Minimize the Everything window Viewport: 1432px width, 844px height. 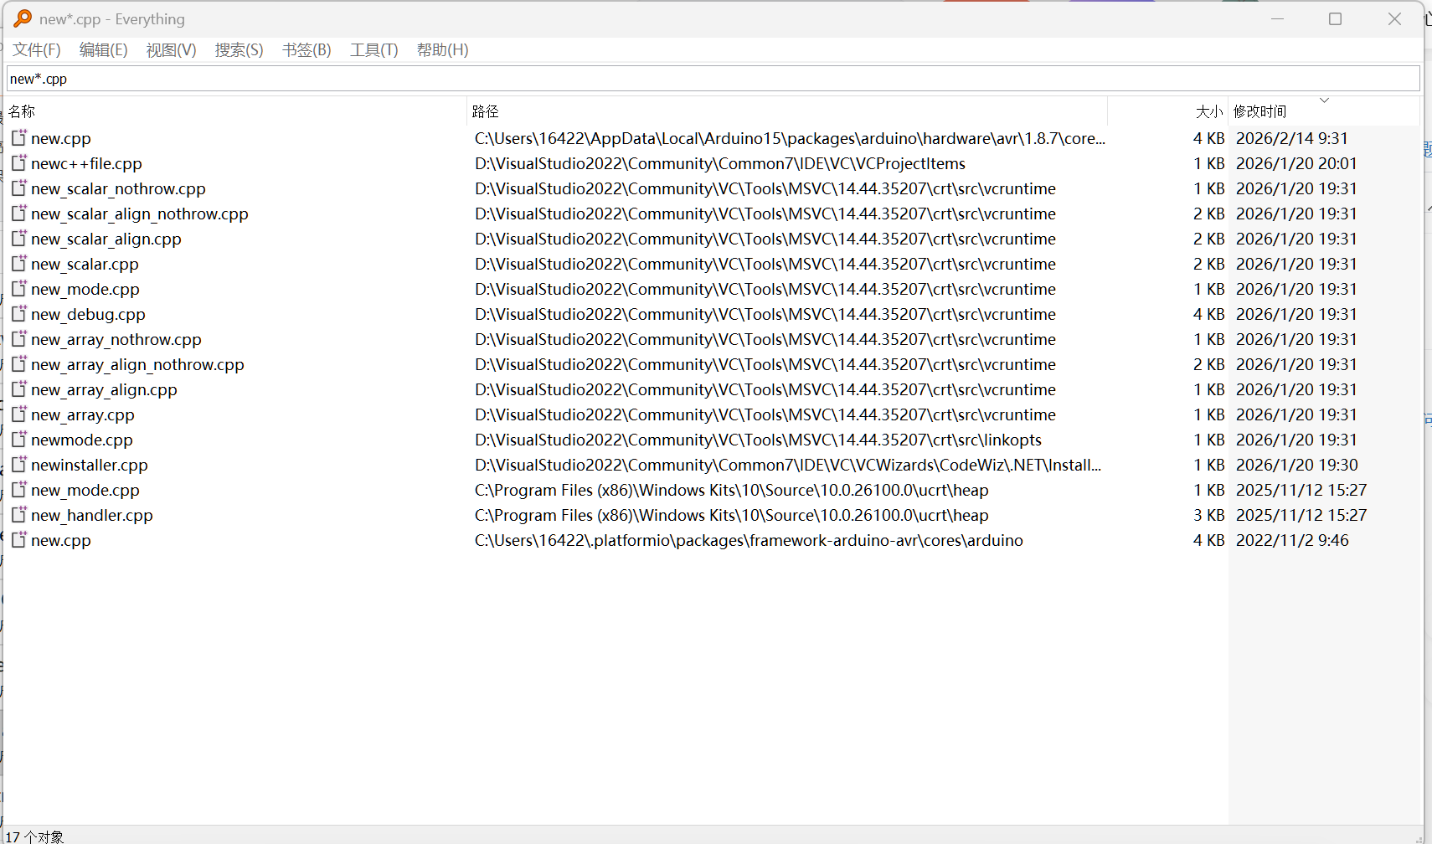[1277, 18]
